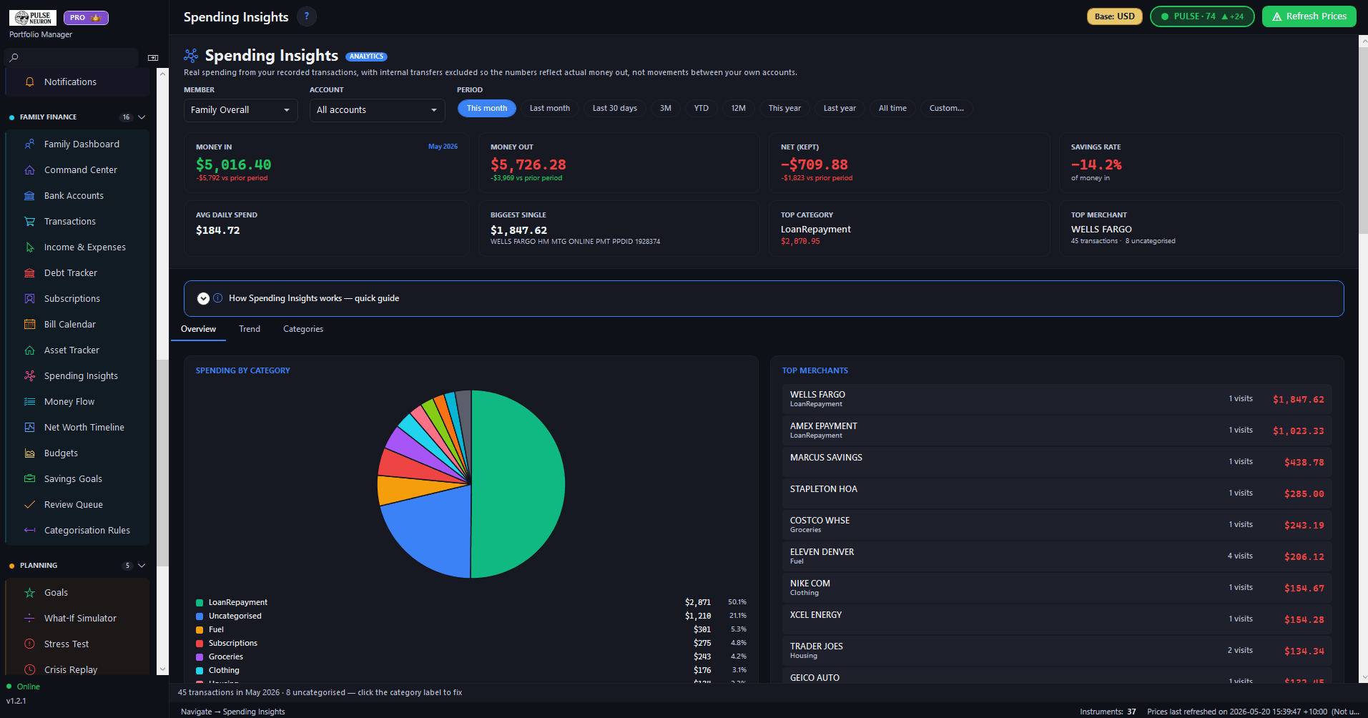The width and height of the screenshot is (1368, 718).
Task: Click the Spending Insights sidebar icon
Action: [29, 375]
